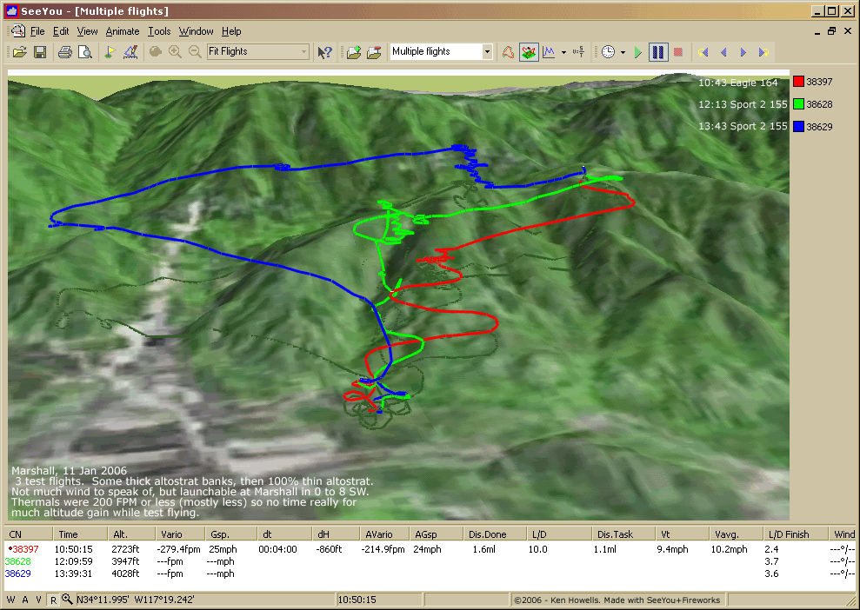The width and height of the screenshot is (860, 610).
Task: Open Print Preview from the toolbar
Action: [84, 52]
